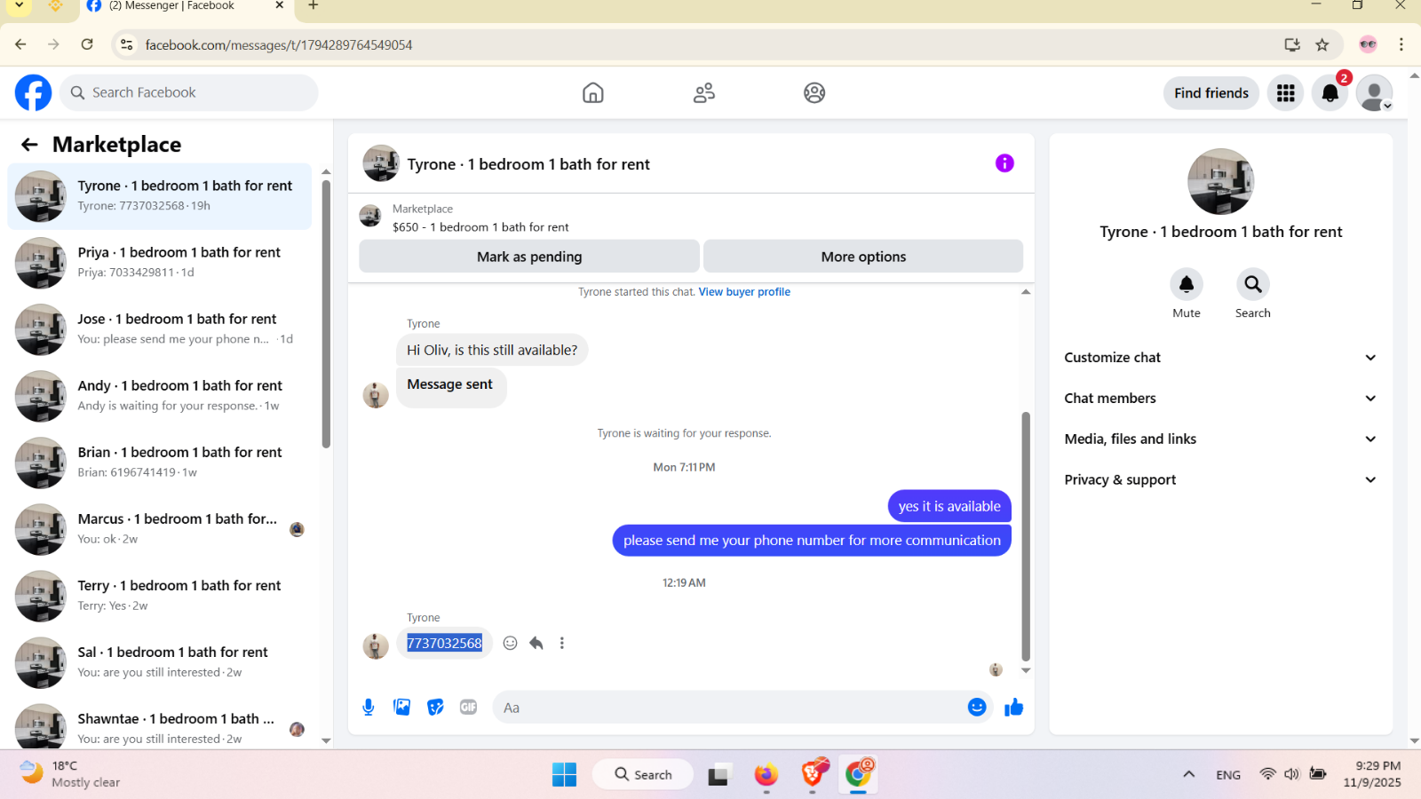The image size is (1421, 799).
Task: Send a voice clip microphone icon
Action: (x=369, y=708)
